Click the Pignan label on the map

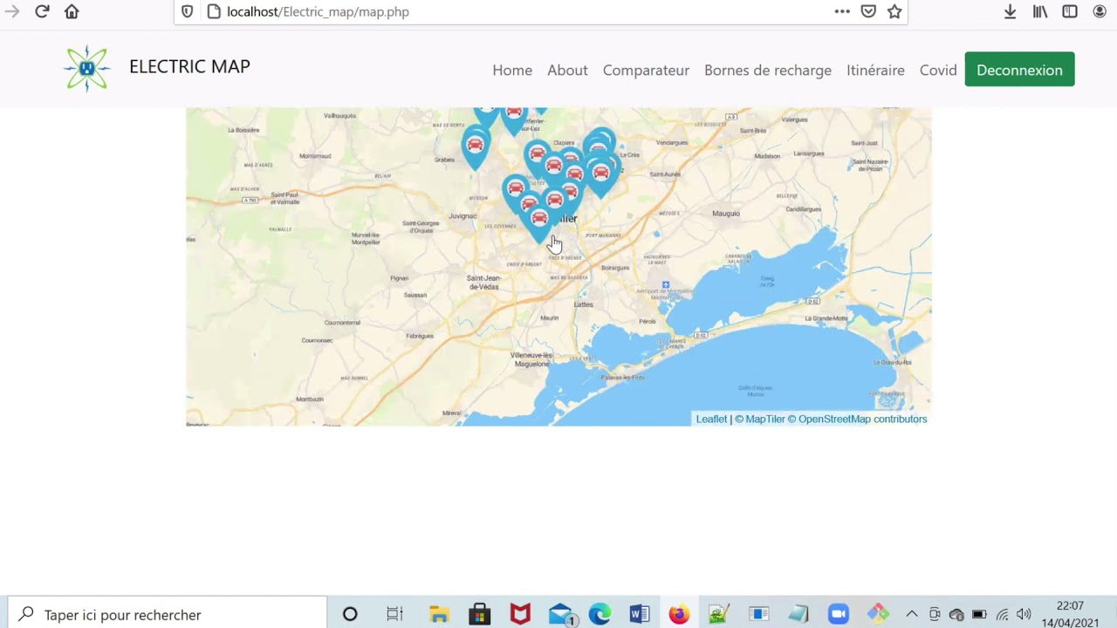(400, 278)
